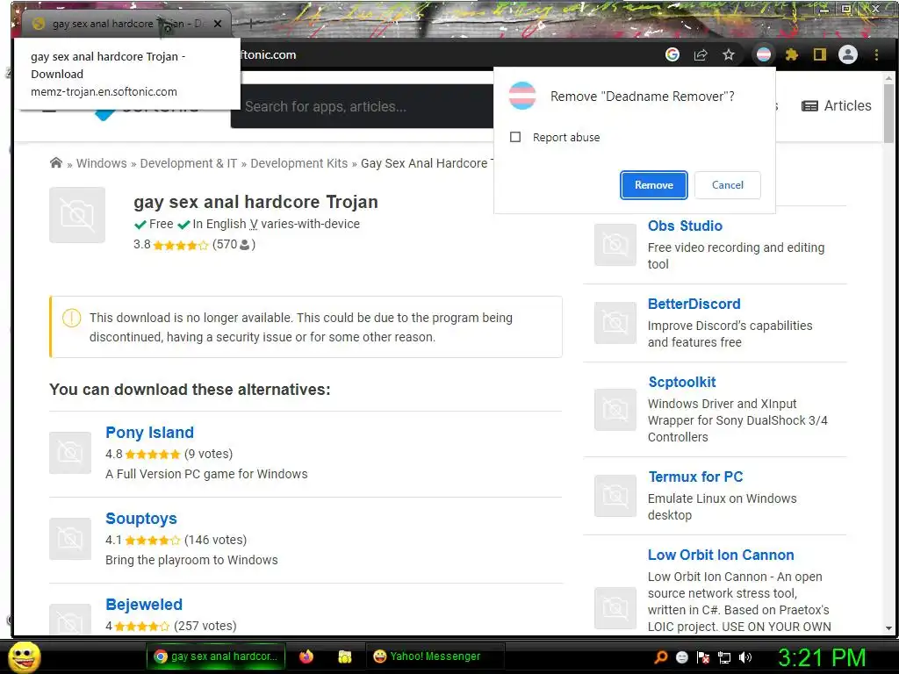Screen dimensions: 899x674
Task: Click the yellow warning info icon
Action: [x=72, y=318]
